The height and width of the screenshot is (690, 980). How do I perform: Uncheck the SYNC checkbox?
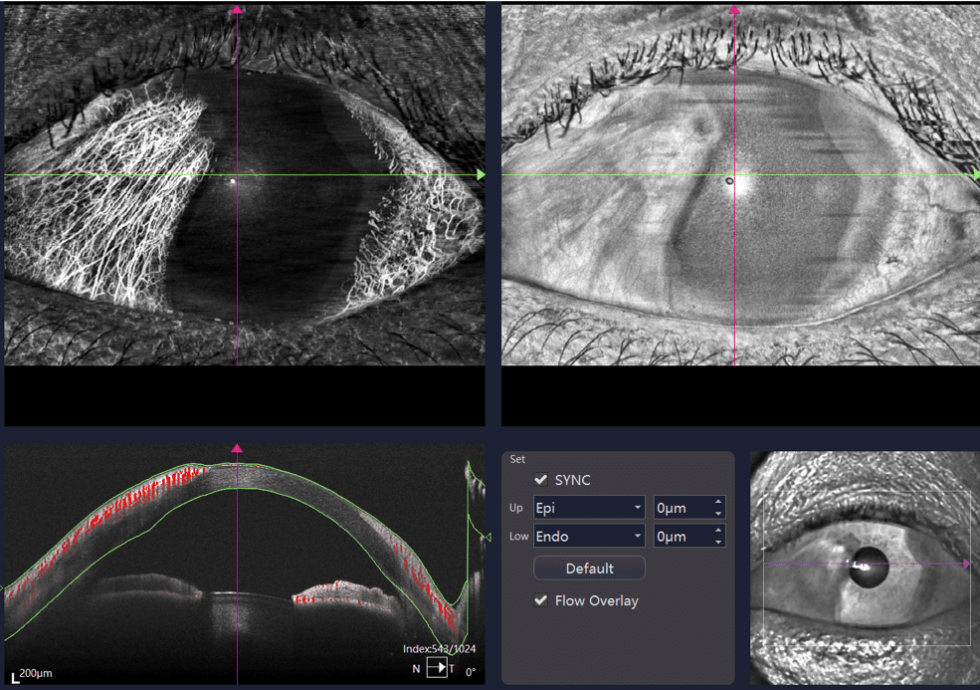(541, 480)
